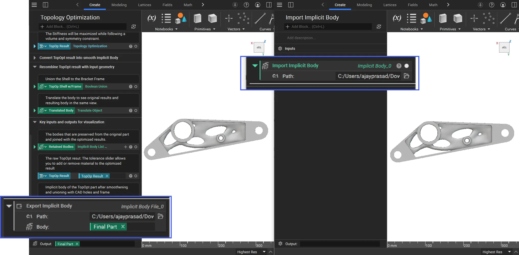Select first Primitives box icon in left window
Screen dimensions: 519x255
click(197, 18)
